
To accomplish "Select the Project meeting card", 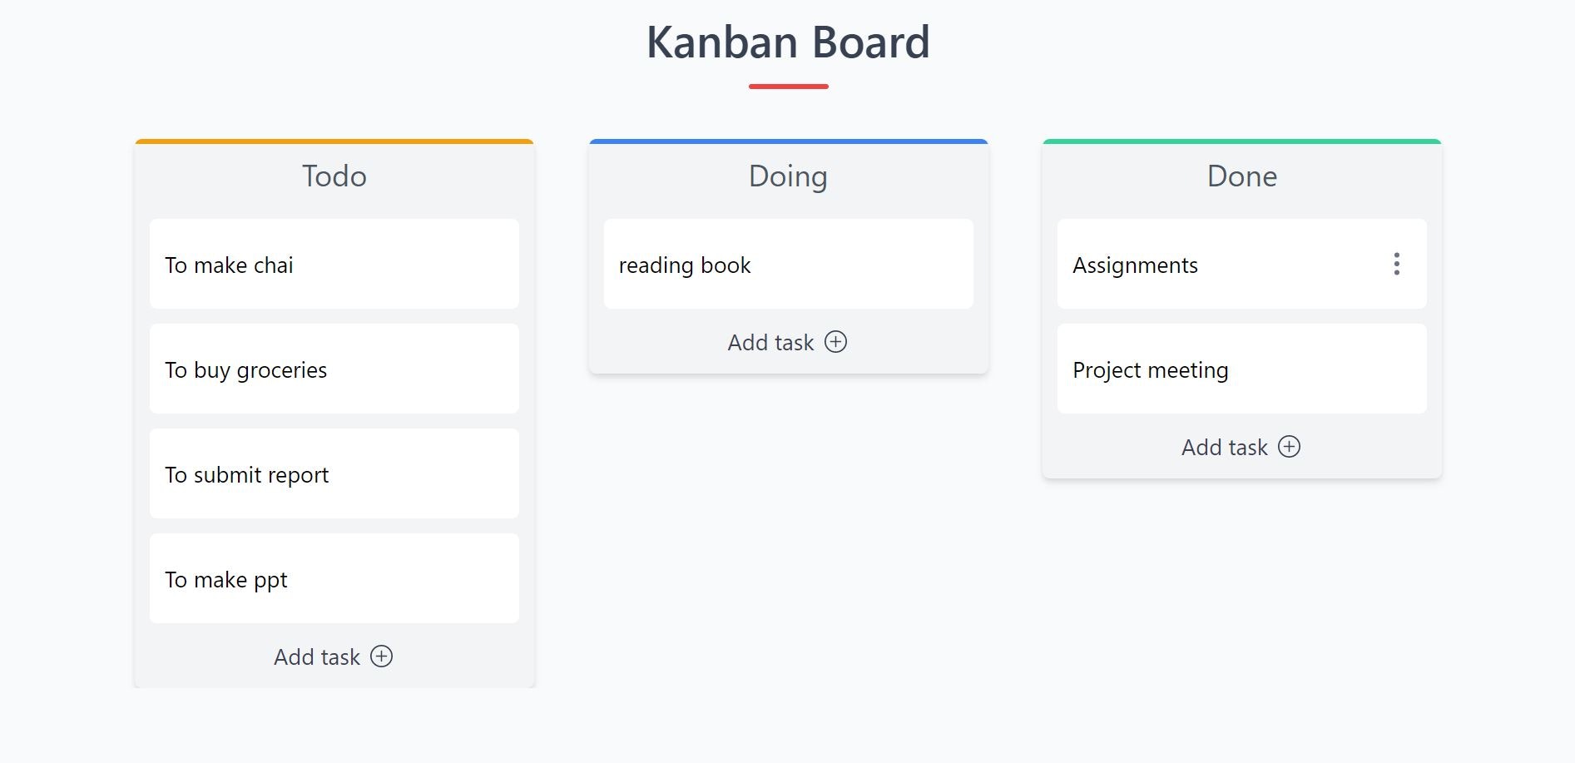I will coord(1241,369).
